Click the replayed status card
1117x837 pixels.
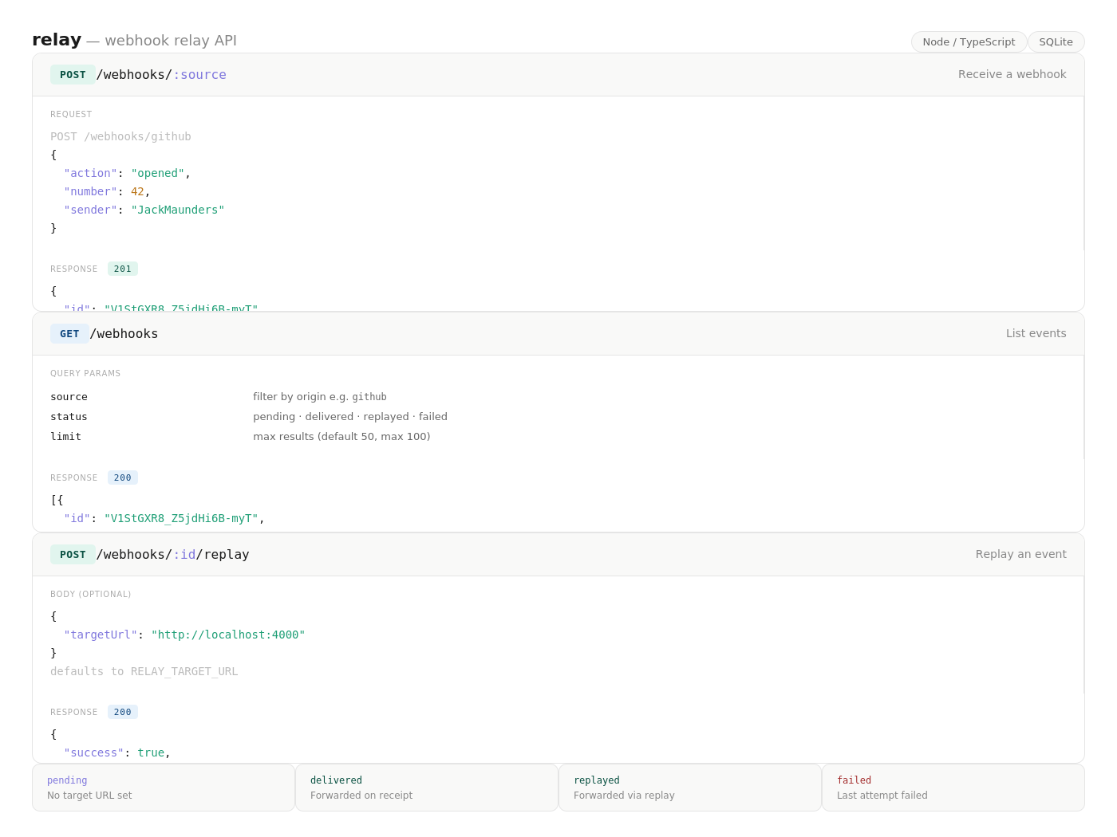(x=690, y=788)
